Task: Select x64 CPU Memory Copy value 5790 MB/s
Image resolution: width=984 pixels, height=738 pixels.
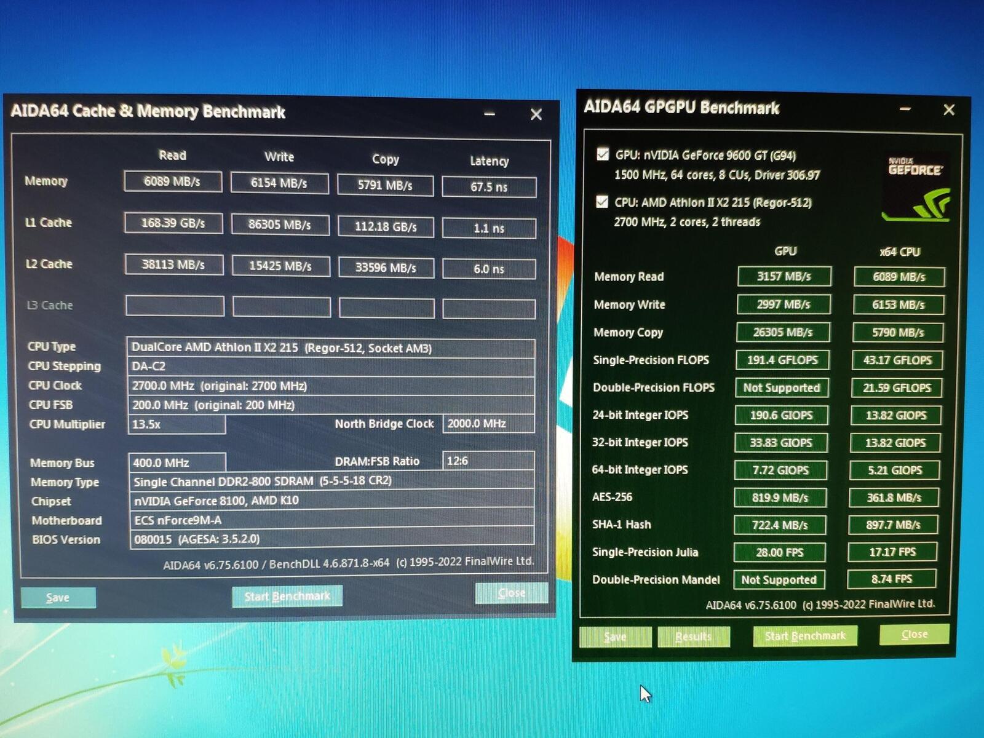Action: (x=898, y=332)
